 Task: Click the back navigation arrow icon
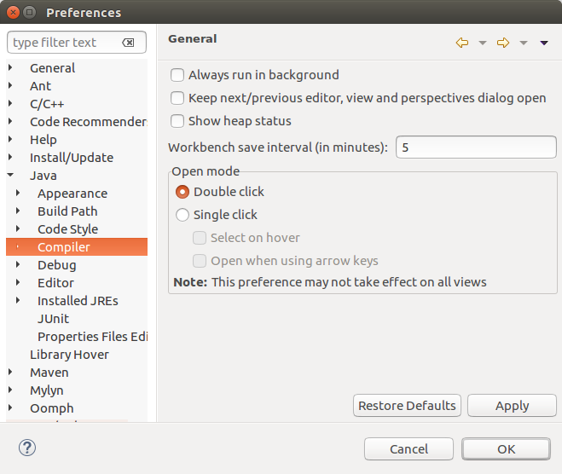coord(462,43)
